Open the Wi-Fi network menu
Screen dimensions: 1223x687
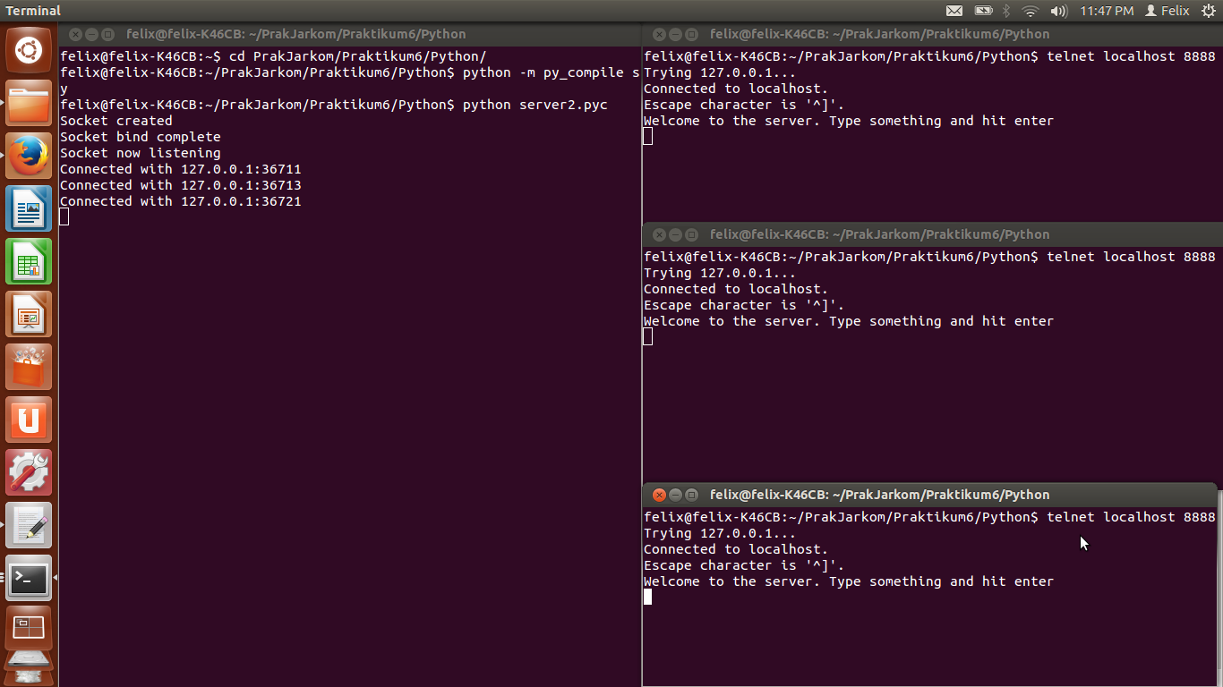tap(1030, 11)
